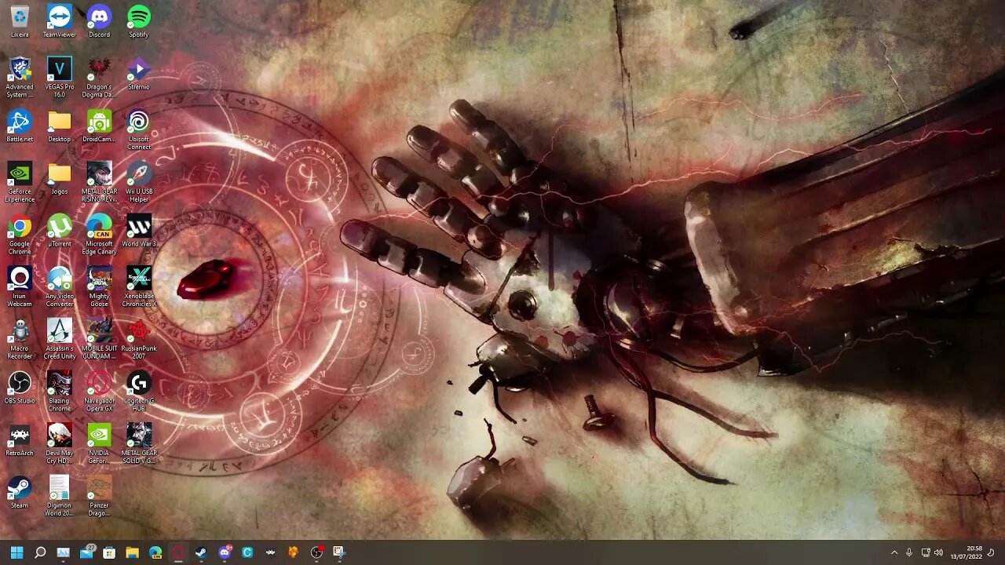Image resolution: width=1005 pixels, height=565 pixels.
Task: Select Assassin's Creed Unity shortcut
Action: click(59, 340)
